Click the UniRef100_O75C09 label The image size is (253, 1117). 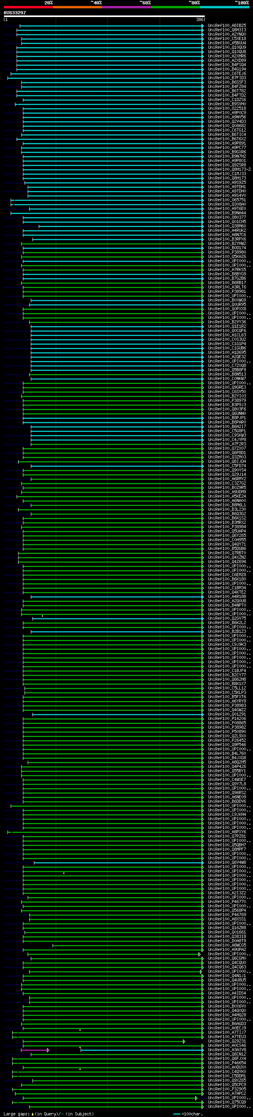tap(227, 1102)
